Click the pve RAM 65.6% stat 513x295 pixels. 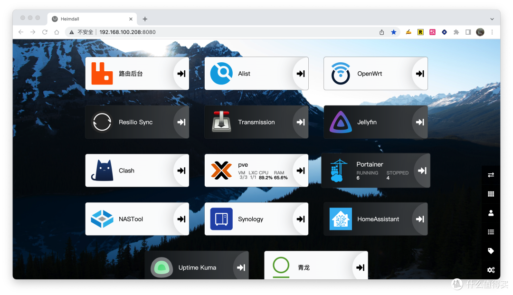[281, 178]
